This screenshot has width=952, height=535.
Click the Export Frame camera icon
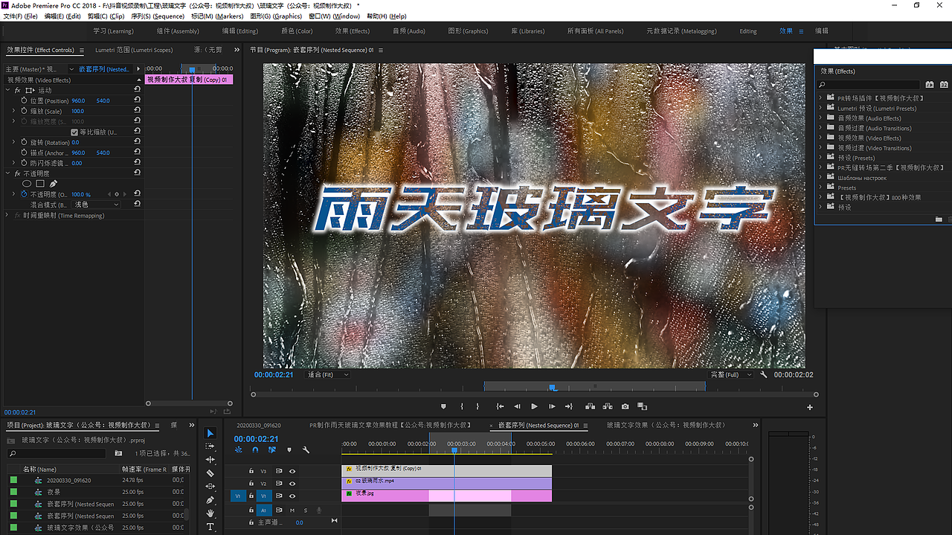[x=625, y=407]
